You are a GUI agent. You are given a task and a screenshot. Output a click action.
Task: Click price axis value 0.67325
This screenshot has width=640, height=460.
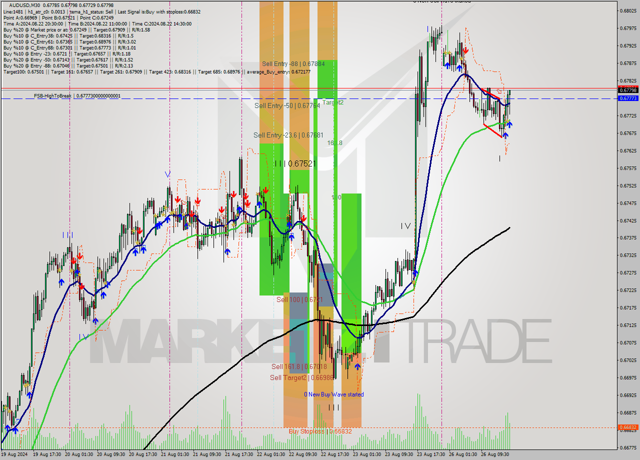(x=628, y=255)
